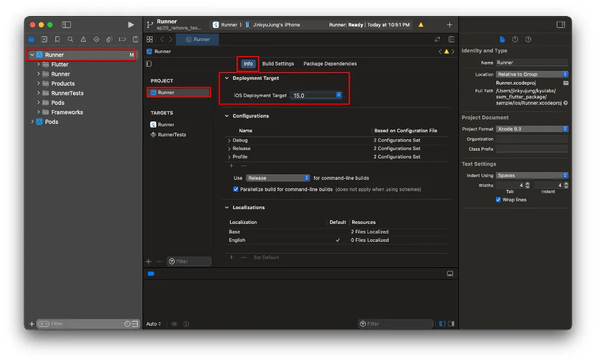The height and width of the screenshot is (362, 596).
Task: Switch to the Build Settings tab
Action: click(278, 64)
